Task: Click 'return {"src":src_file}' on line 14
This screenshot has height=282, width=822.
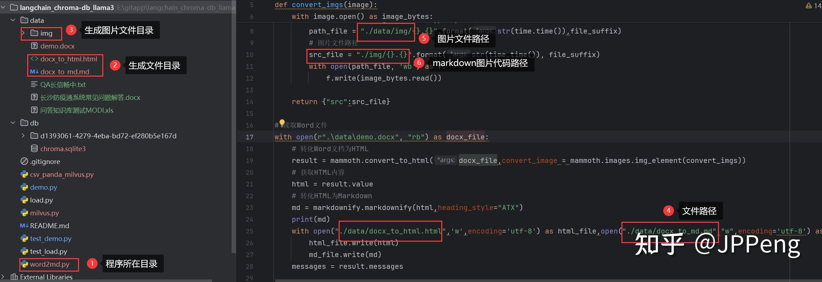Action: (341, 102)
